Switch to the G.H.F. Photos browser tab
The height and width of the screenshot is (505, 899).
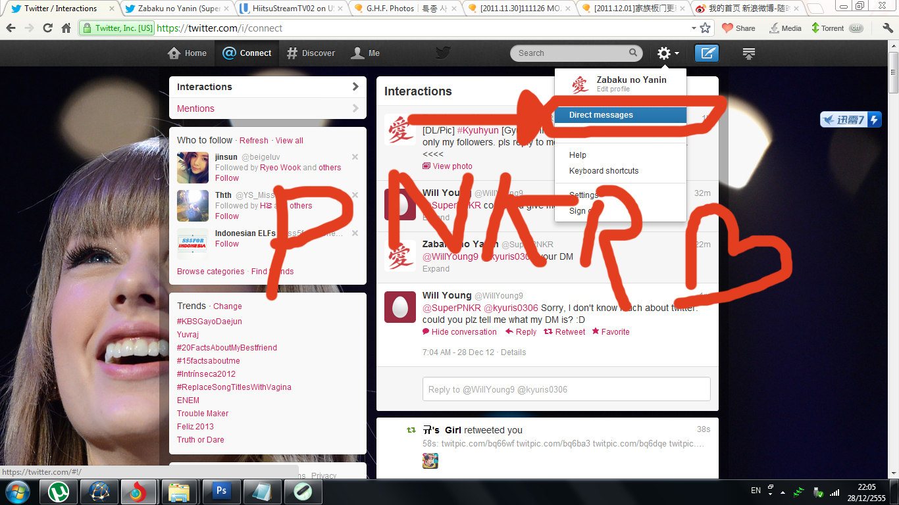point(405,9)
